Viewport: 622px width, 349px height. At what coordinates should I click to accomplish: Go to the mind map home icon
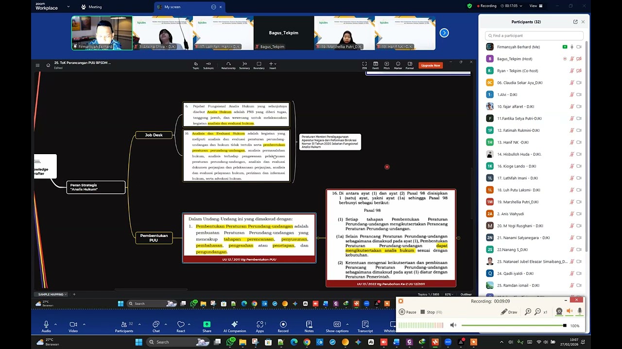pos(48,65)
